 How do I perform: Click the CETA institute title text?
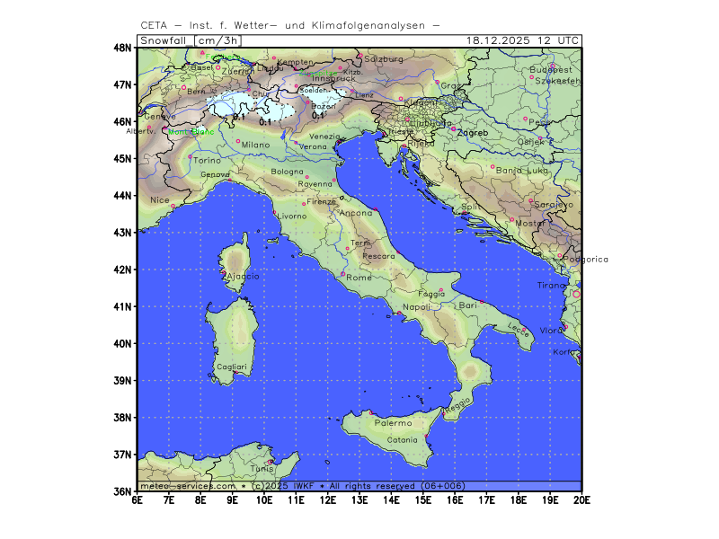click(x=289, y=25)
